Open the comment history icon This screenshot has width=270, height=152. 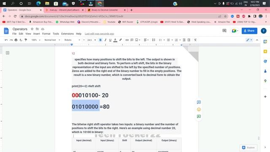click(224, 31)
